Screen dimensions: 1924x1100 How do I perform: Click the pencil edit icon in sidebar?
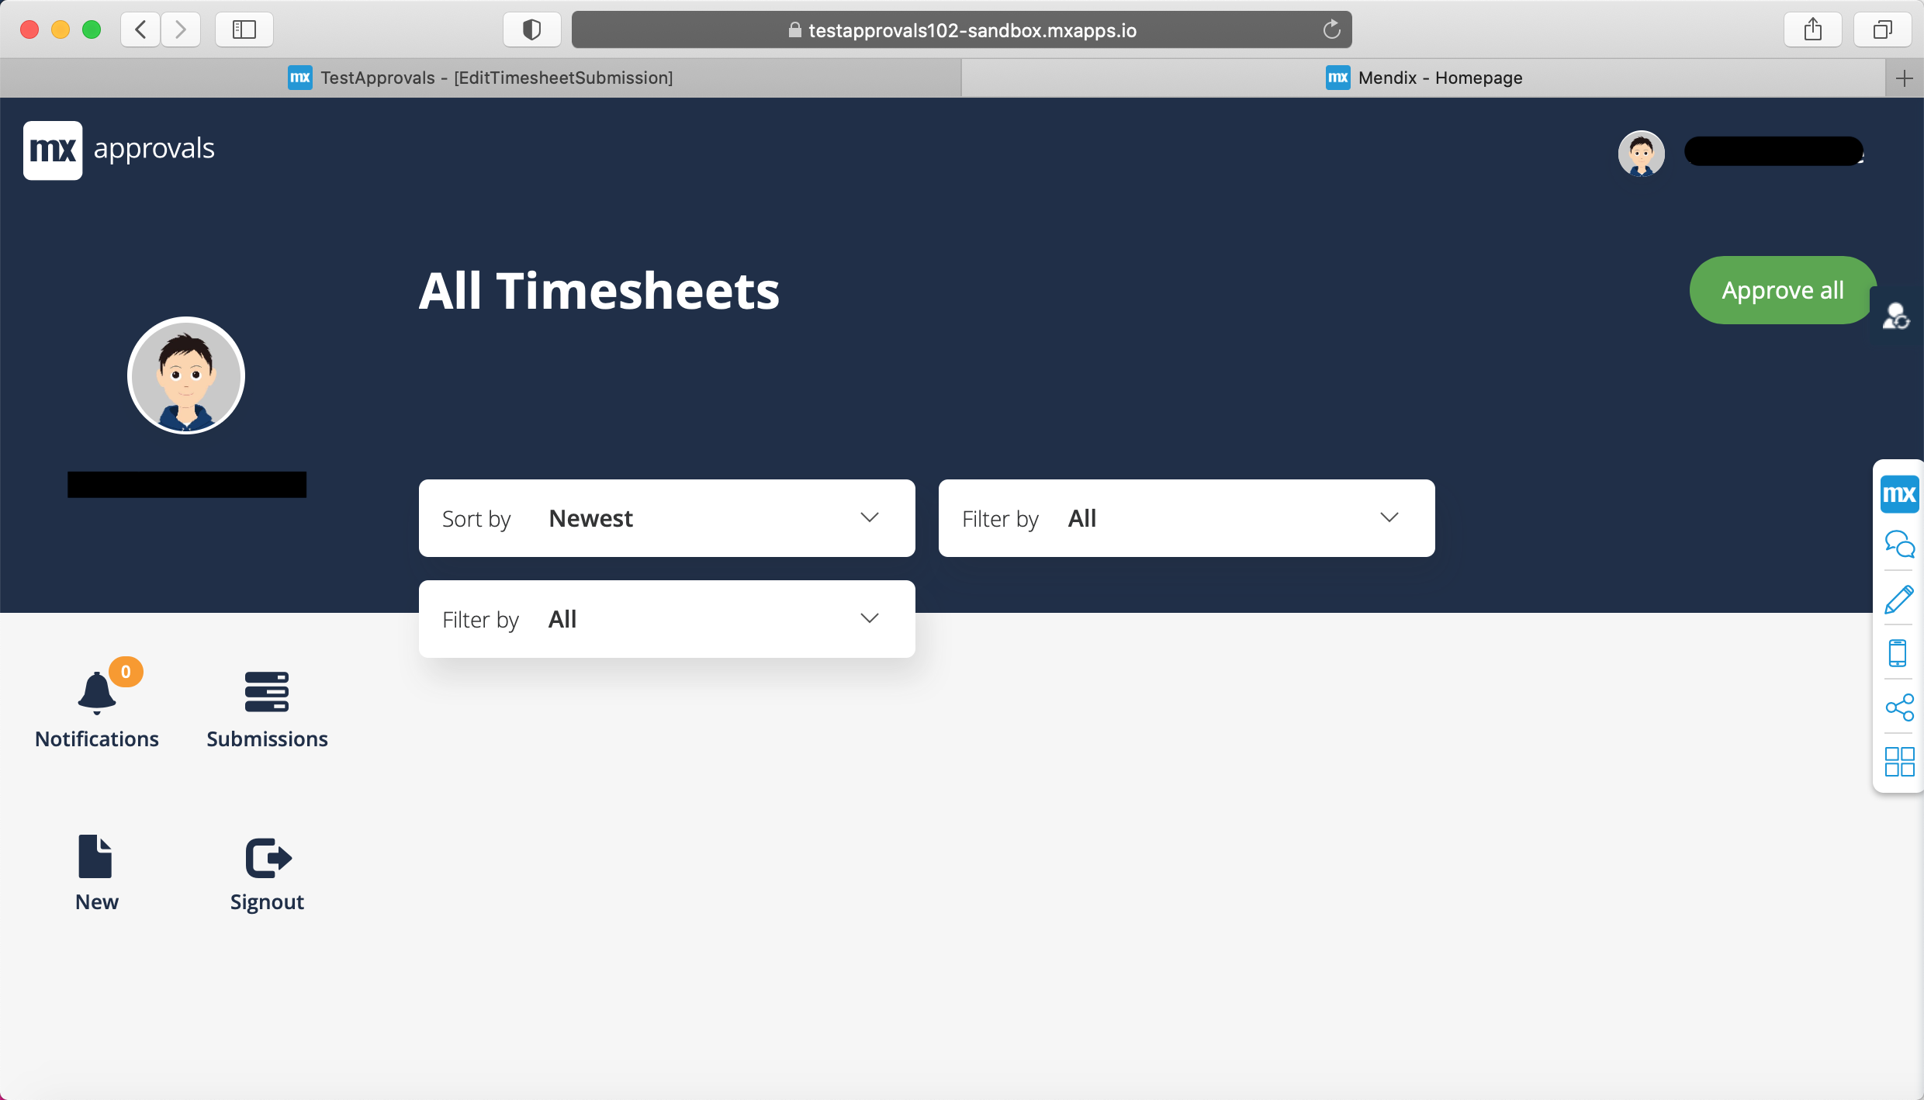(1899, 600)
